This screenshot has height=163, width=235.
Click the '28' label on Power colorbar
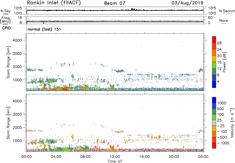[x=219, y=43]
